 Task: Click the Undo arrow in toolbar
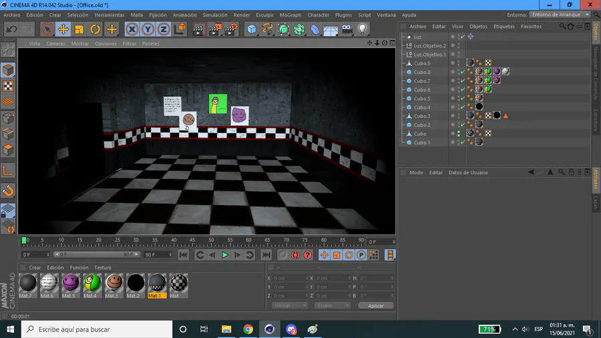coord(12,29)
